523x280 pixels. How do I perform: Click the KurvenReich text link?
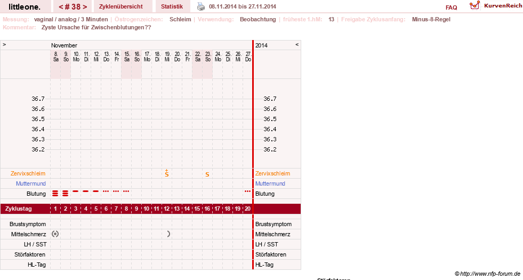point(503,6)
